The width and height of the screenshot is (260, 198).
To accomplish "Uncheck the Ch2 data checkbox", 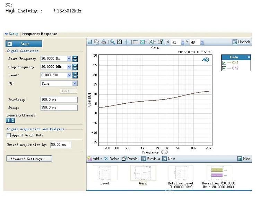I will coord(224,68).
